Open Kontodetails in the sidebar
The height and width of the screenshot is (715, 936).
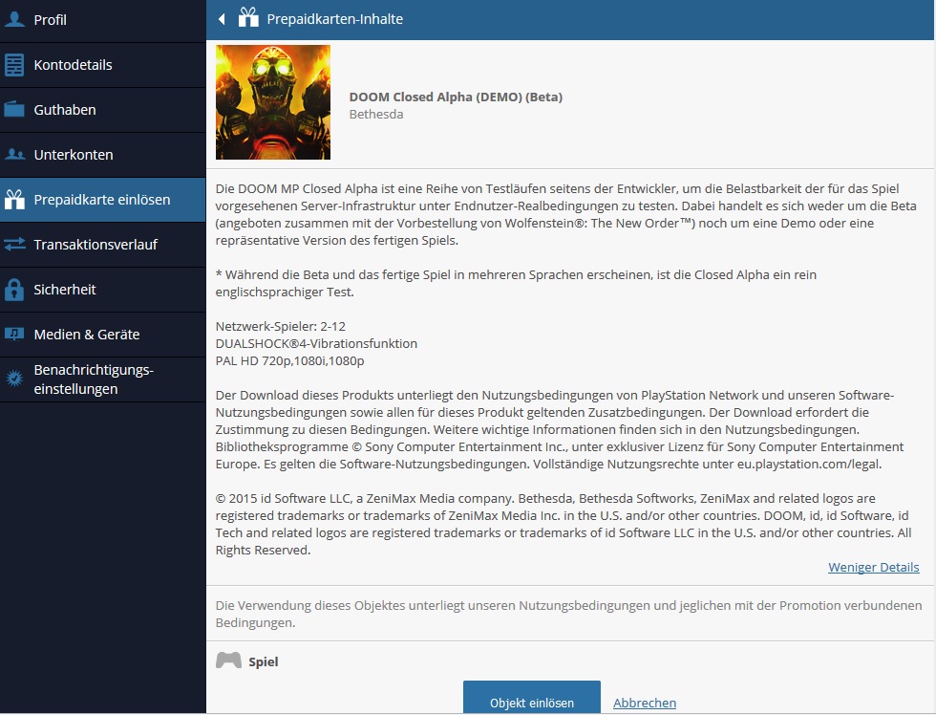[x=103, y=65]
